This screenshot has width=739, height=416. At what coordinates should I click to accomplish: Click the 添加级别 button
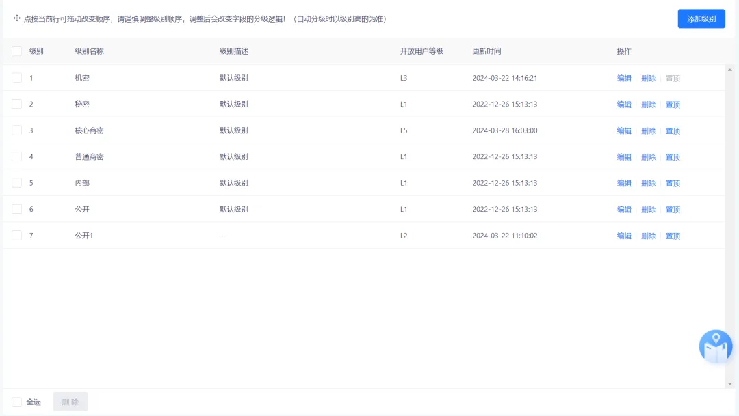[701, 18]
